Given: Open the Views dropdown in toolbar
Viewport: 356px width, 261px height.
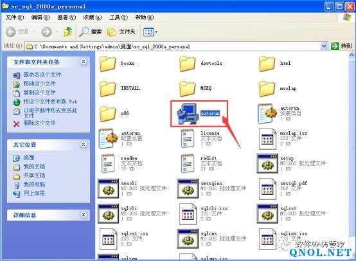Looking at the screenshot, I should pyautogui.click(x=150, y=32).
